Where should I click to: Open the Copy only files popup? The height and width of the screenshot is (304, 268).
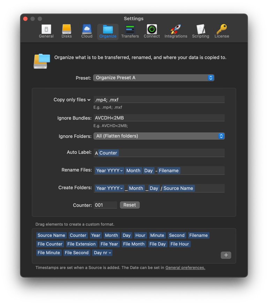pyautogui.click(x=72, y=100)
